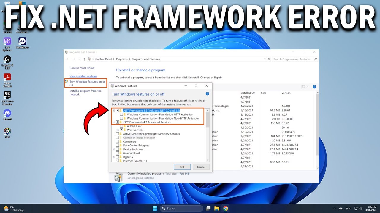Click the Windows Start button on taskbar
Screen dimensions: 380x213
click(x=155, y=208)
